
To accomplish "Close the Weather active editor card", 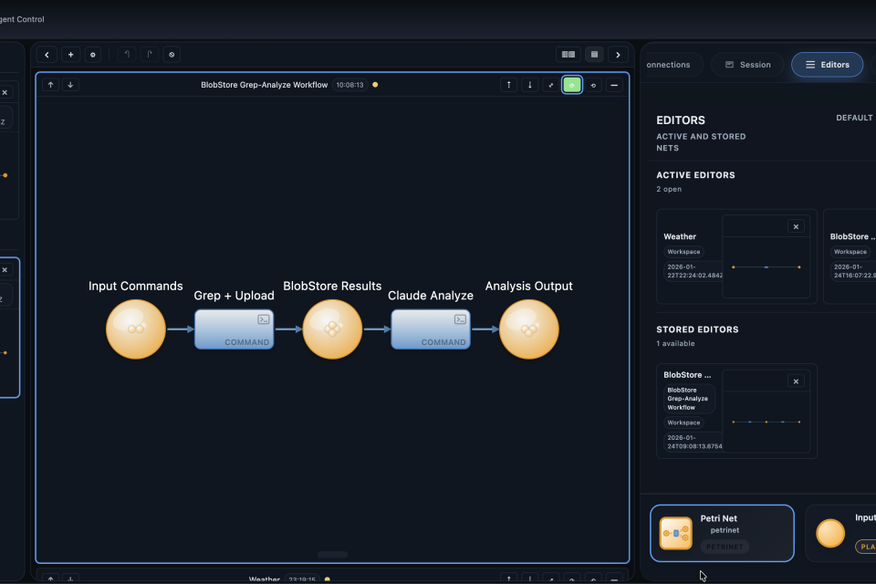I will [x=796, y=226].
